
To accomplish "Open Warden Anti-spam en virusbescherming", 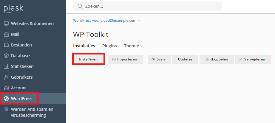I will tap(32, 112).
